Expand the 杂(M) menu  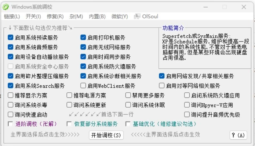pos(76,16)
